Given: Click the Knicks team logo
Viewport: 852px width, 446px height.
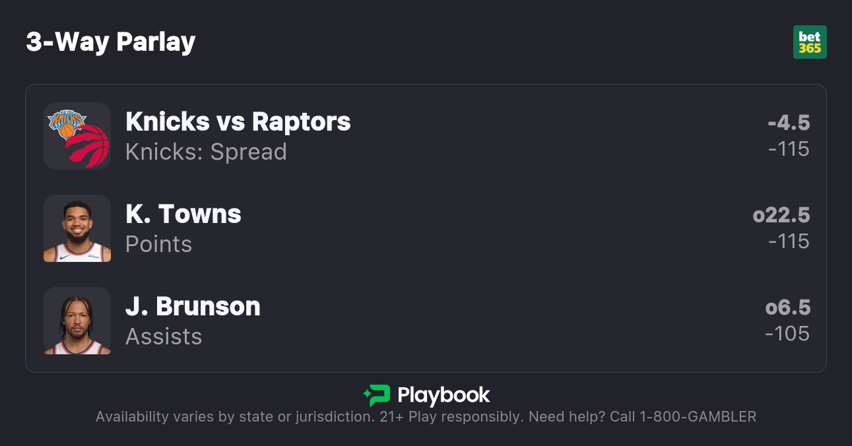Looking at the screenshot, I should pos(67,123).
